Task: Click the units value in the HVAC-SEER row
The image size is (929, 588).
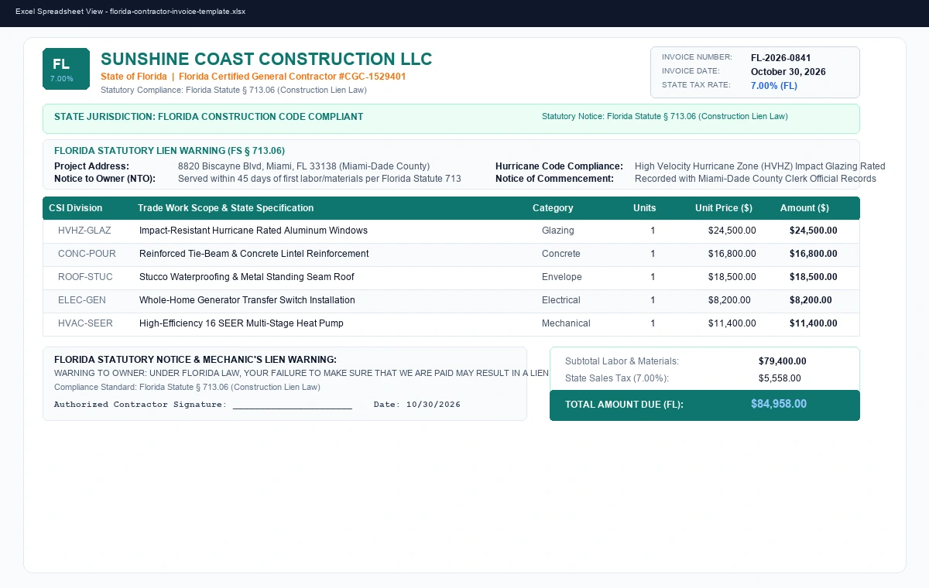Action: [x=653, y=323]
